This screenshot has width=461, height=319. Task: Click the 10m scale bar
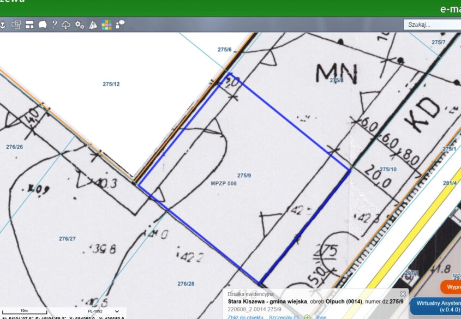point(25,312)
